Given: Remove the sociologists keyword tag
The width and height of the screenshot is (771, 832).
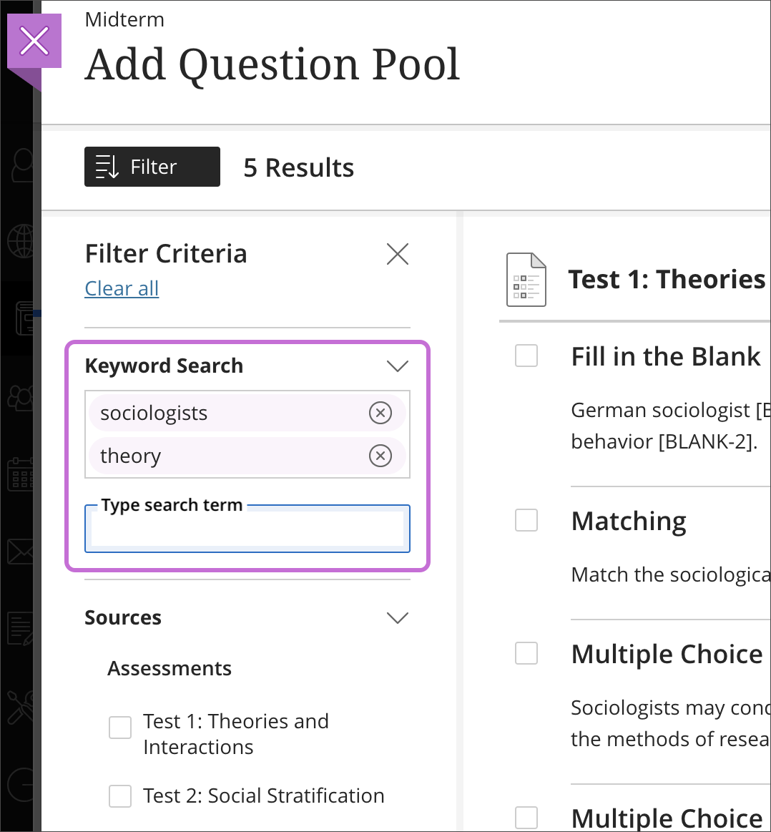Looking at the screenshot, I should click(x=380, y=413).
